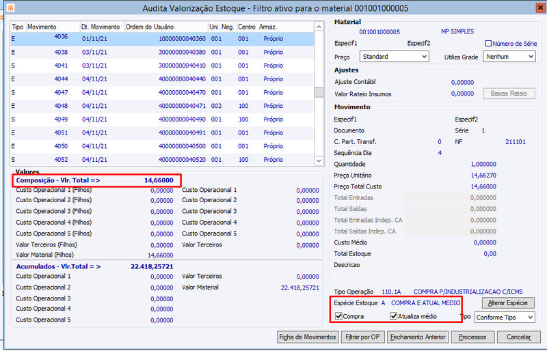Viewport: 547px width, 351px height.
Task: Expand the Tipo Conforme Tipo dropdown
Action: tap(505, 317)
